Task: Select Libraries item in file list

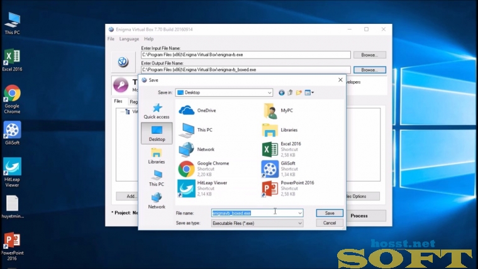Action: [x=280, y=130]
